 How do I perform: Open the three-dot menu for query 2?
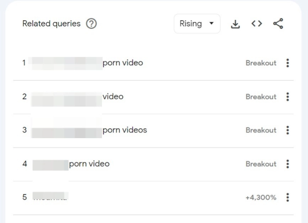[287, 97]
